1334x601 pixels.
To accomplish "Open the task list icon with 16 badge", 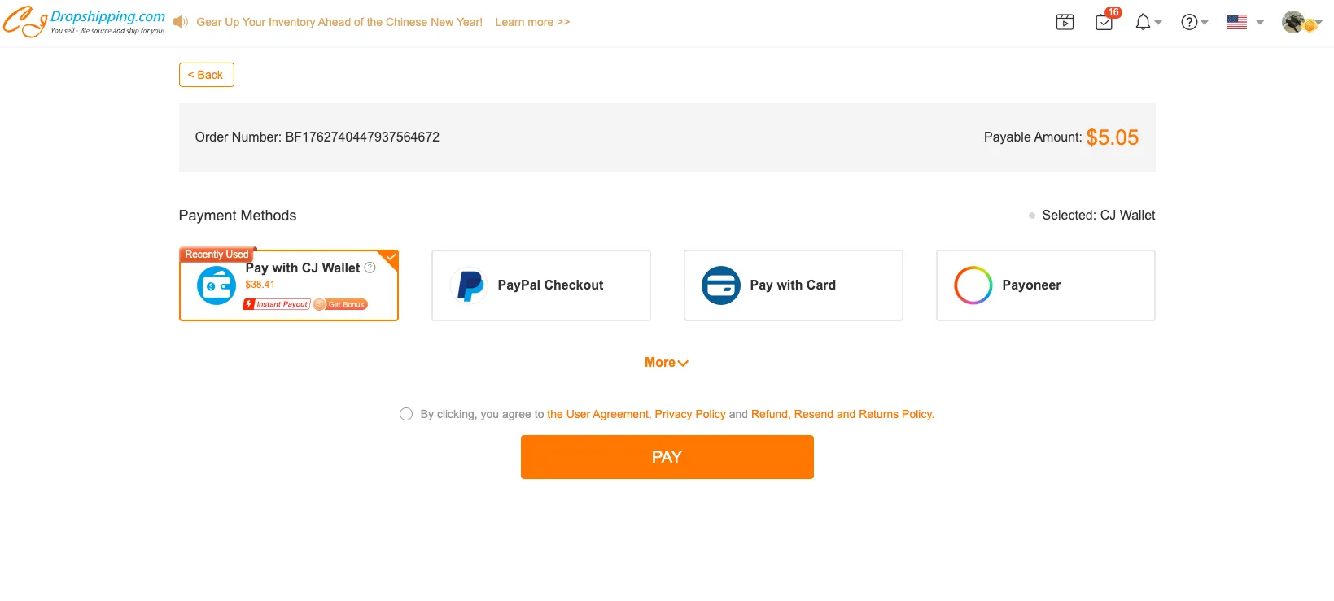I will point(1104,22).
